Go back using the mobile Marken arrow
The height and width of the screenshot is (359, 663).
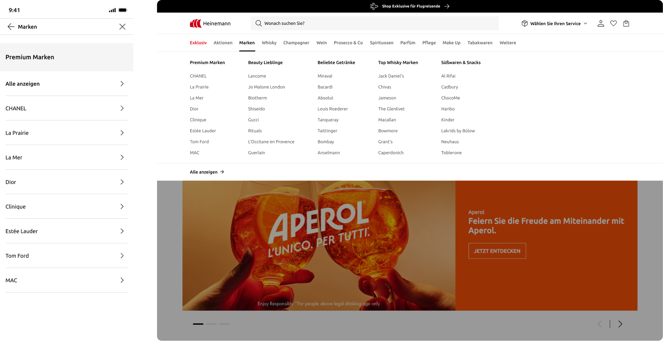click(x=11, y=27)
